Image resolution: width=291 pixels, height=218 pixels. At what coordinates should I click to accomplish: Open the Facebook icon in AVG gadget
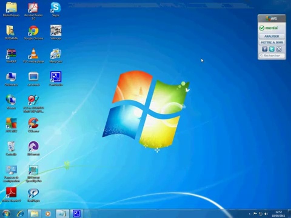pyautogui.click(x=265, y=49)
